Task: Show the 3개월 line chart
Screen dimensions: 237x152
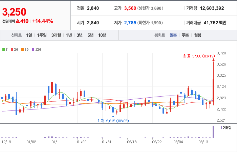Action: (56, 35)
